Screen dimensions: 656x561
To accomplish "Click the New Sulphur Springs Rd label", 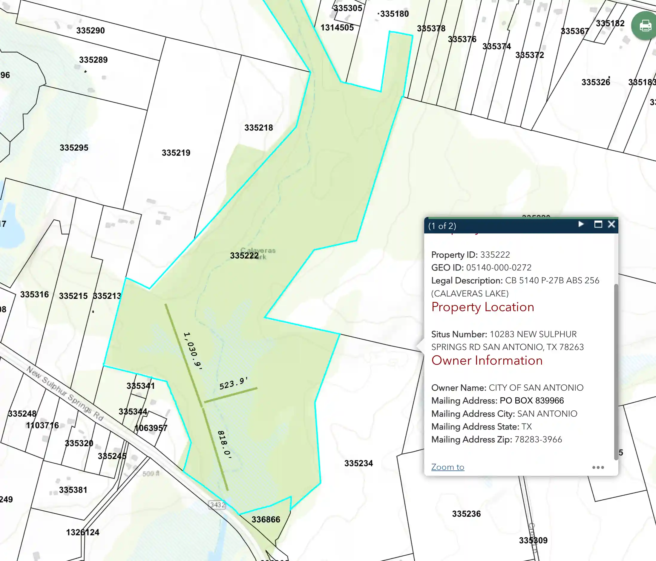I will [x=65, y=393].
